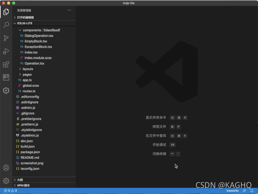Open the Explorer view in activity bar
The image size is (258, 194).
pos(6,12)
